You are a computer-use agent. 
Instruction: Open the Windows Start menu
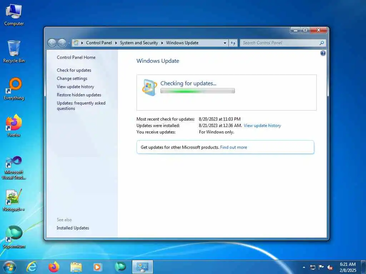coord(10,267)
